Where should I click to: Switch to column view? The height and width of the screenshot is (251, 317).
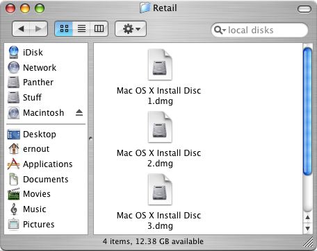point(99,28)
